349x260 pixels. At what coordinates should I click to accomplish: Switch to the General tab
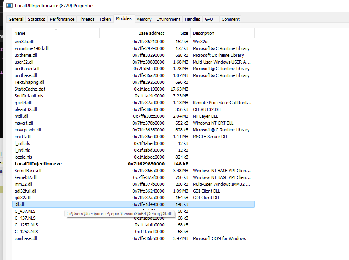(x=16, y=19)
